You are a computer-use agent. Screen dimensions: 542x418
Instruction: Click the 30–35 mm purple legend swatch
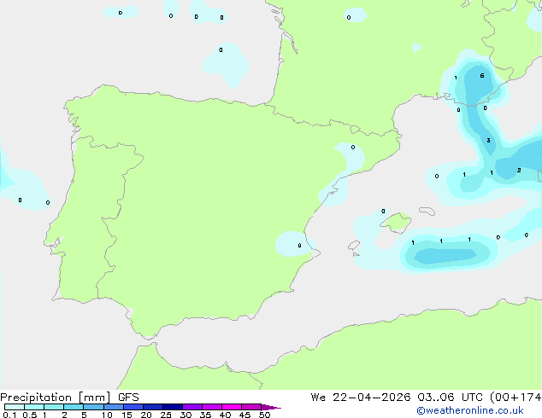(x=192, y=407)
